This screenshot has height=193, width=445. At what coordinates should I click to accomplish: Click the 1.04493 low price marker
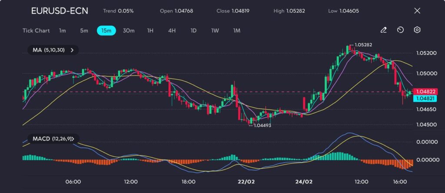262,125
